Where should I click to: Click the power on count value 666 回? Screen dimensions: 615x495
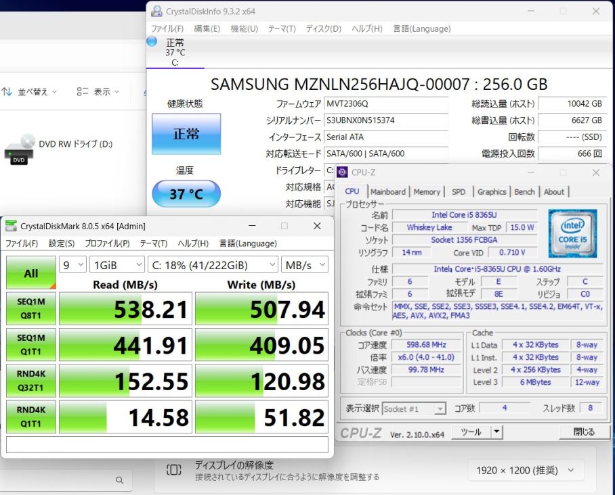tap(572, 154)
